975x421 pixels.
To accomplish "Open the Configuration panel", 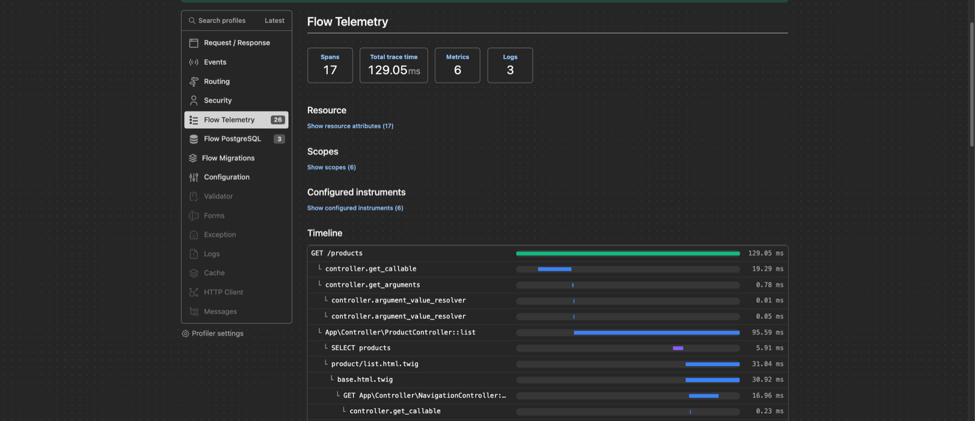I will 236,177.
